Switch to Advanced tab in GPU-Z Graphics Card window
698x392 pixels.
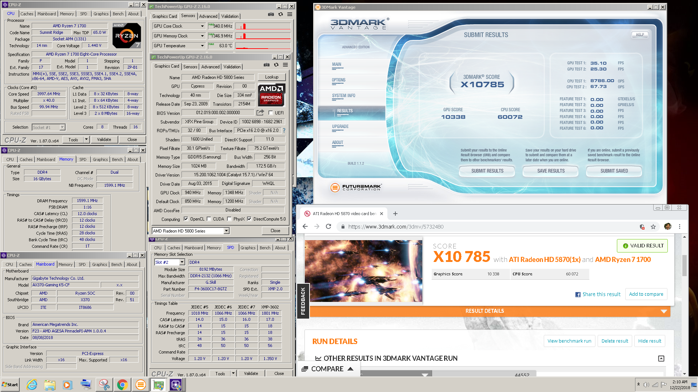tap(211, 67)
